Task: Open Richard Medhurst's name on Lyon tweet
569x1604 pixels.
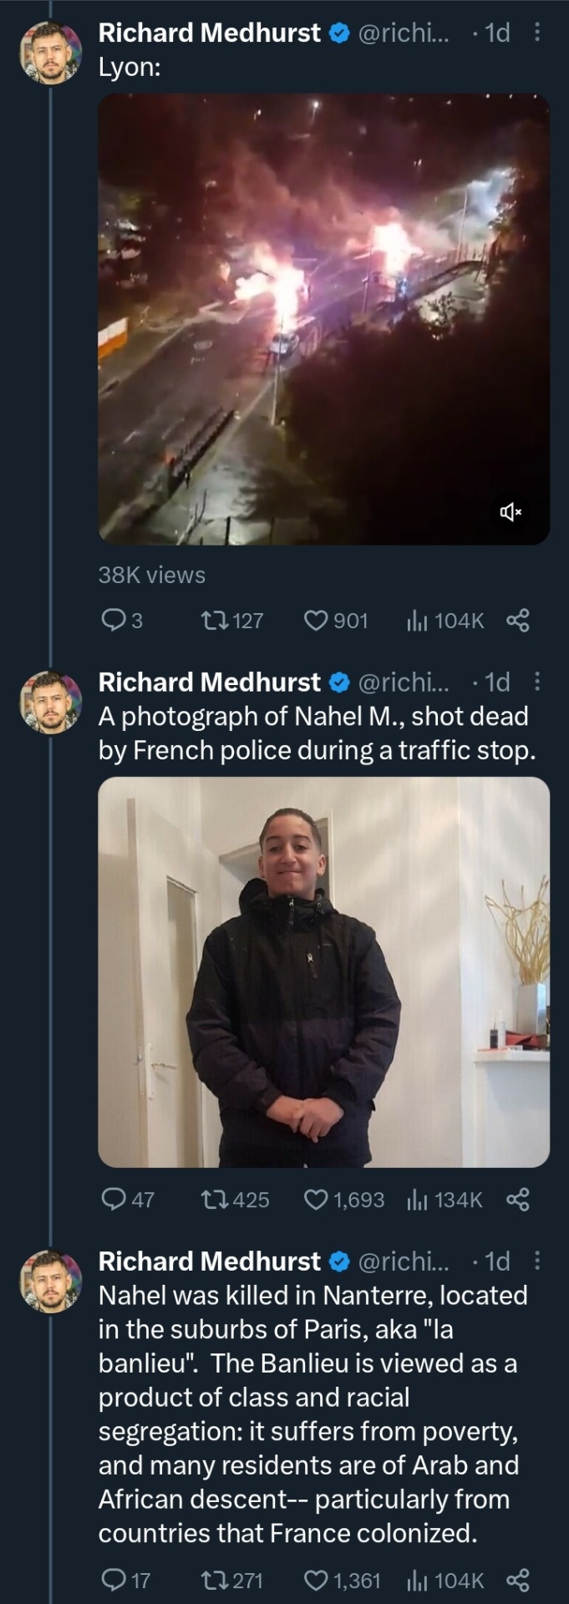Action: point(209,33)
